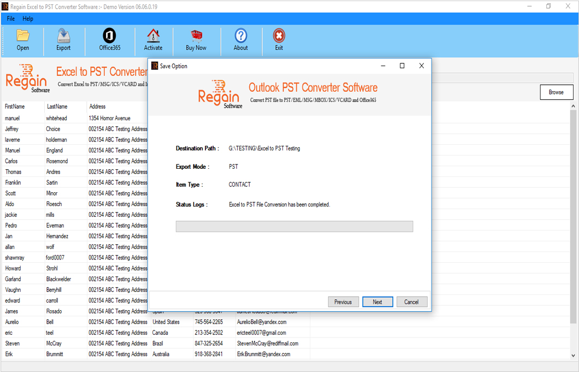This screenshot has height=372, width=579.
Task: Open the Help menu
Action: tap(28, 18)
